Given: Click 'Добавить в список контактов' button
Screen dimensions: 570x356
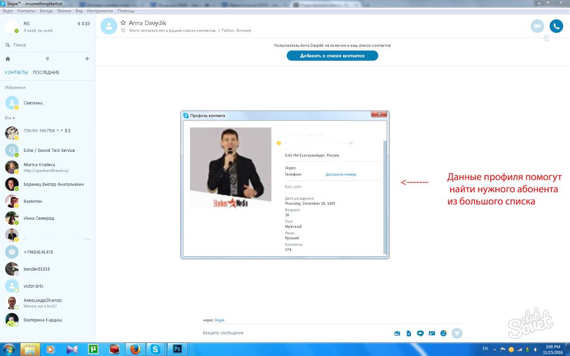Looking at the screenshot, I should point(332,56).
